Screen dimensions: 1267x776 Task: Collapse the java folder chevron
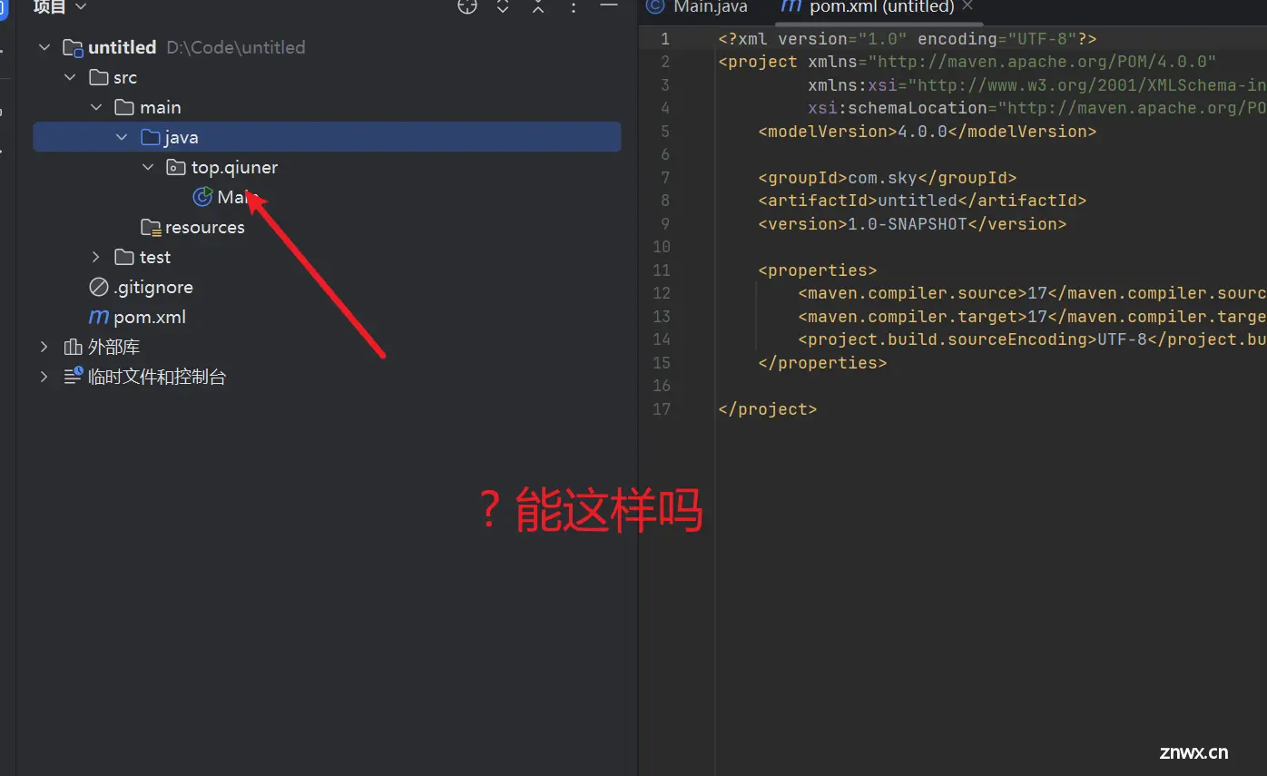click(x=122, y=137)
